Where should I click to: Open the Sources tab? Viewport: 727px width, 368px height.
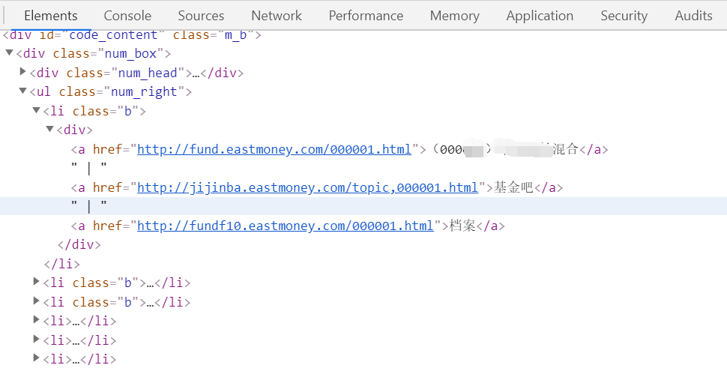click(201, 16)
